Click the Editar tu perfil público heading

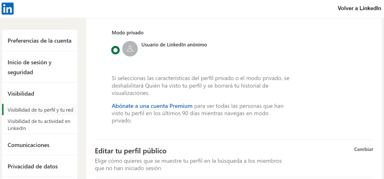click(x=131, y=151)
